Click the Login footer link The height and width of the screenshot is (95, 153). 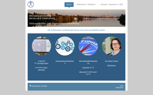coord(121,86)
